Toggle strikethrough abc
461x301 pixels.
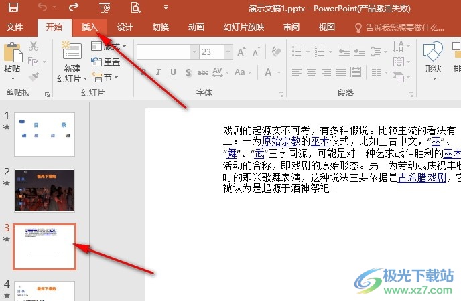click(203, 72)
